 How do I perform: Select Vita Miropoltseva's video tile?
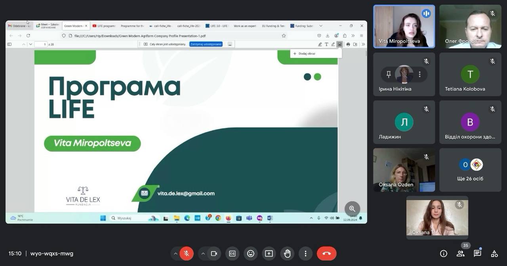tap(404, 26)
